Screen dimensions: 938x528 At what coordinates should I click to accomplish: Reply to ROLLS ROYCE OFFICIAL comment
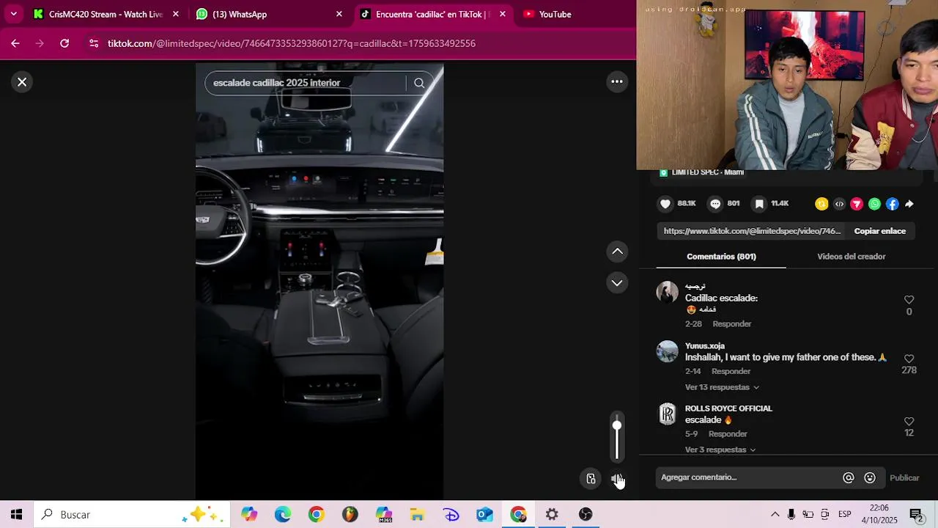click(x=728, y=434)
